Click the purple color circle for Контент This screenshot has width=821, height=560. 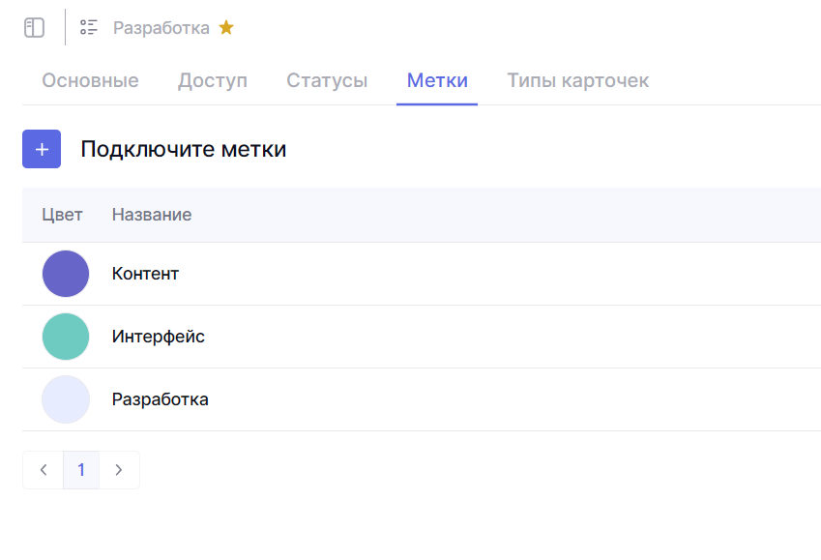[66, 274]
